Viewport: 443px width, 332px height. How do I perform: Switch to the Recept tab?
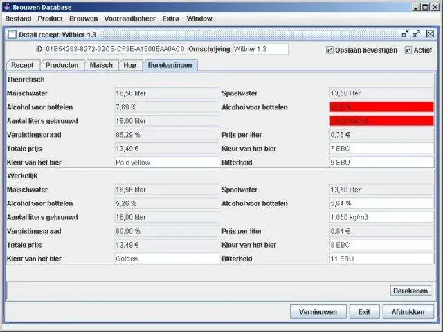click(23, 65)
